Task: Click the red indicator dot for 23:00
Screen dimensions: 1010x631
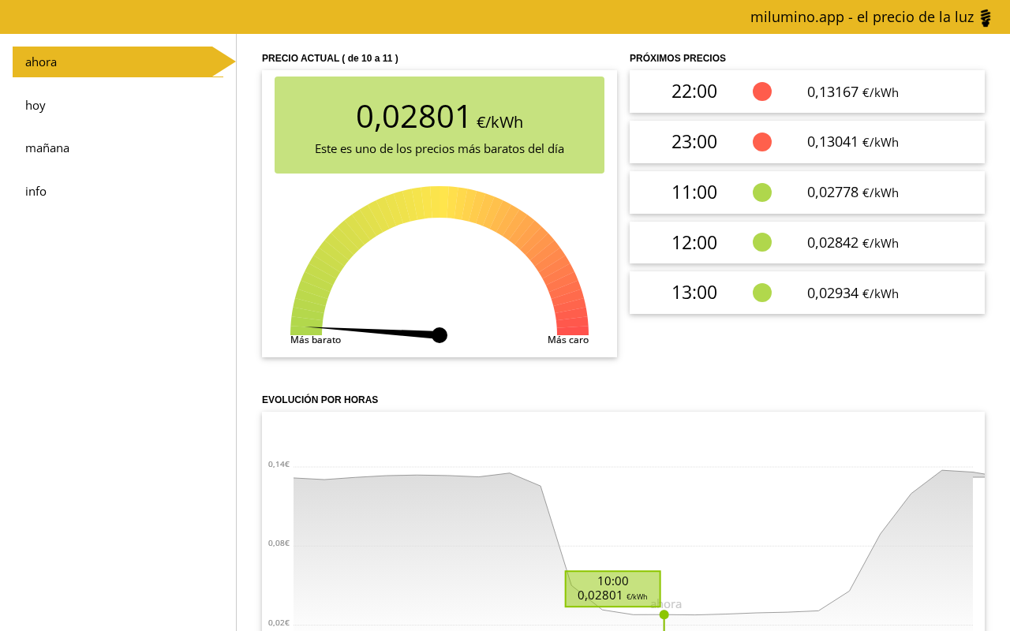Action: (x=762, y=142)
